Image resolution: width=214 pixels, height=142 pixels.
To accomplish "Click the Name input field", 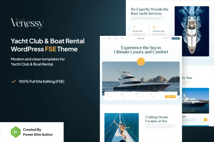I will coord(112,97).
